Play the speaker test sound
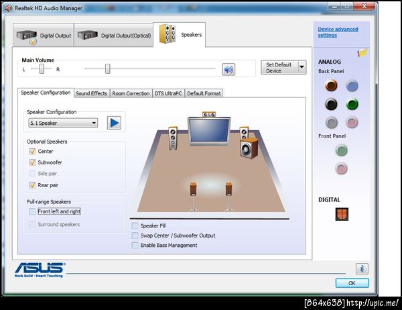Image resolution: width=402 pixels, height=310 pixels. [114, 123]
